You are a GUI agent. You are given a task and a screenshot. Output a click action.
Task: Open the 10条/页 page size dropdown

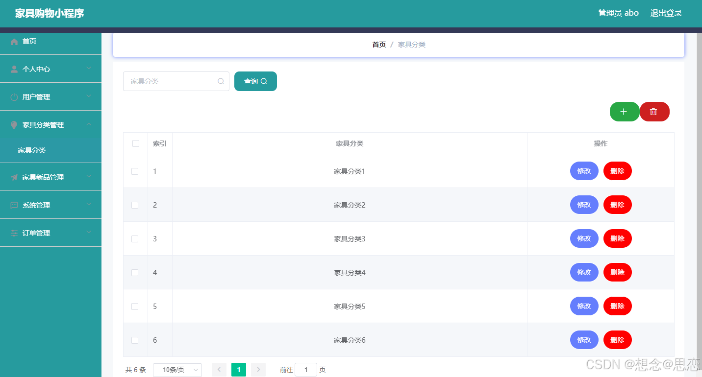(177, 370)
